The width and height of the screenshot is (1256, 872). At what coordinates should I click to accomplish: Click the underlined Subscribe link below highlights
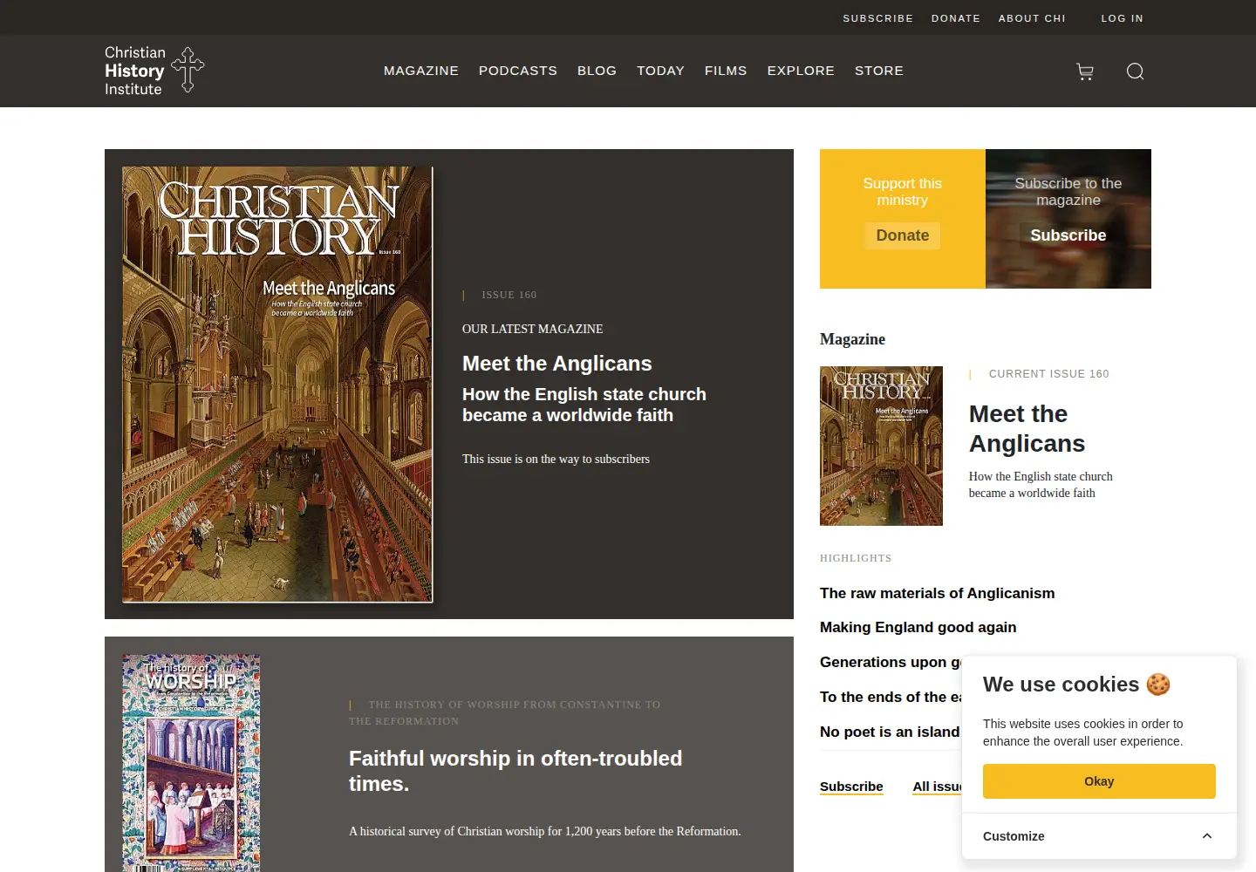click(x=851, y=787)
